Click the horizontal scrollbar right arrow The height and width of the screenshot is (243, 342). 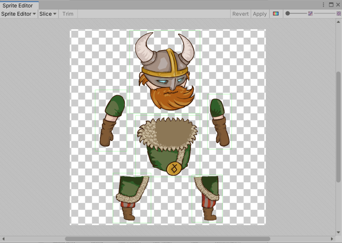332,239
